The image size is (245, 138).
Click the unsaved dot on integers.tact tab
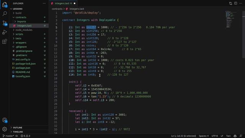[75, 3]
